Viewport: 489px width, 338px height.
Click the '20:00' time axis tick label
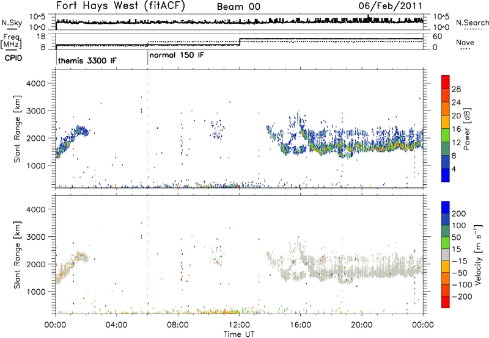tap(362, 325)
